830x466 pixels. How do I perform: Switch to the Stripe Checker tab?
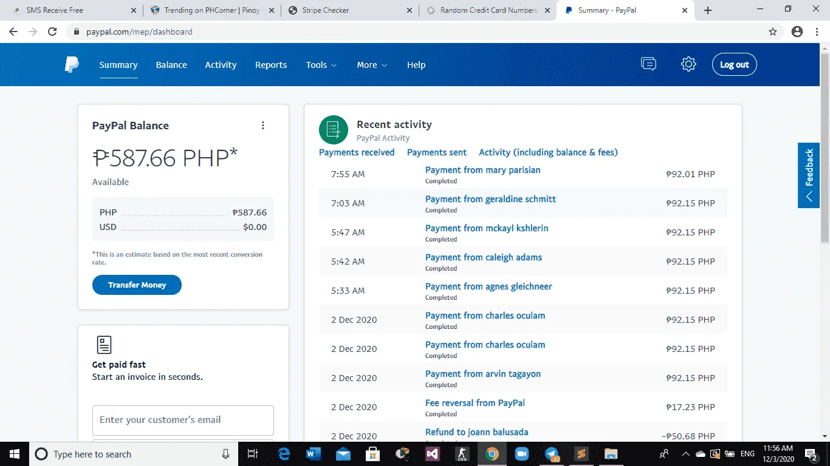(x=350, y=10)
